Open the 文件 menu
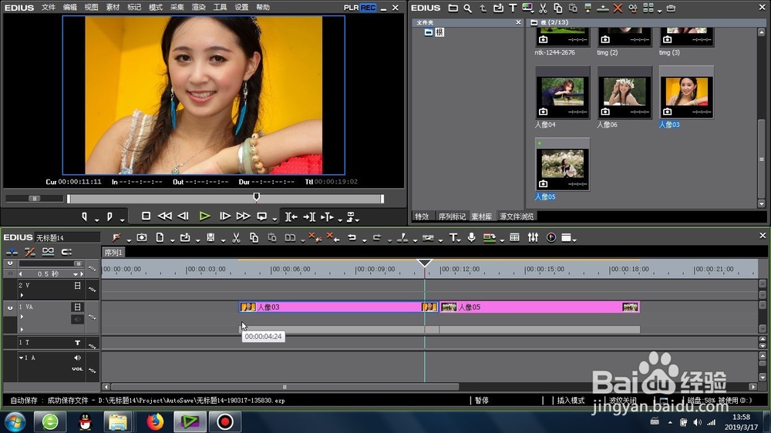This screenshot has width=771, height=433. point(48,8)
